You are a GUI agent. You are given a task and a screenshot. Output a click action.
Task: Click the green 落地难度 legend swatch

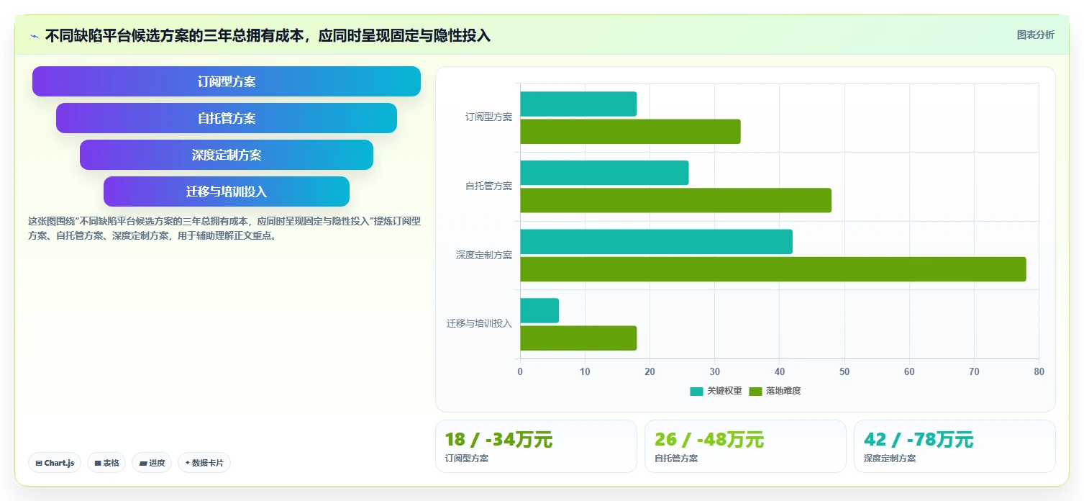tap(755, 392)
